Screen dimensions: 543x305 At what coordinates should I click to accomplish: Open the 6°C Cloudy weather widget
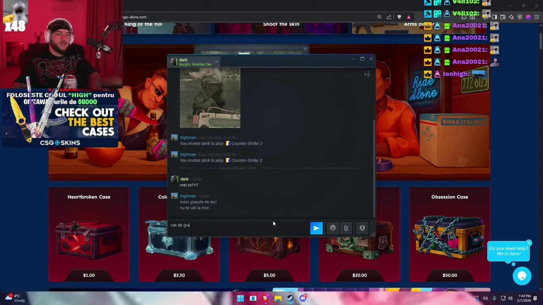(x=15, y=298)
